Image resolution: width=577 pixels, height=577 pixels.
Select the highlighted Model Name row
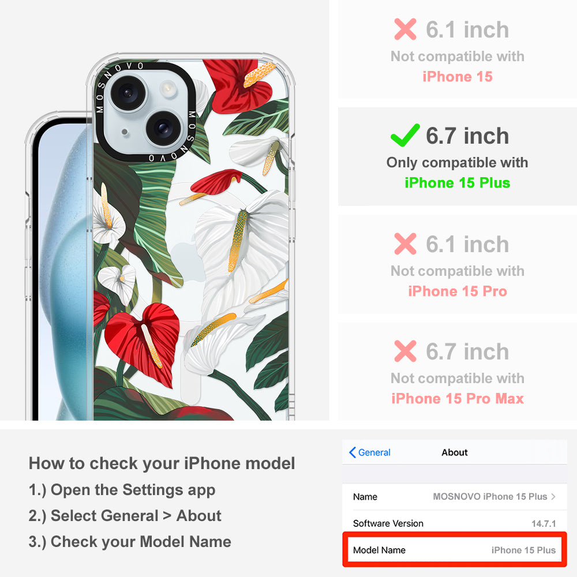455,550
